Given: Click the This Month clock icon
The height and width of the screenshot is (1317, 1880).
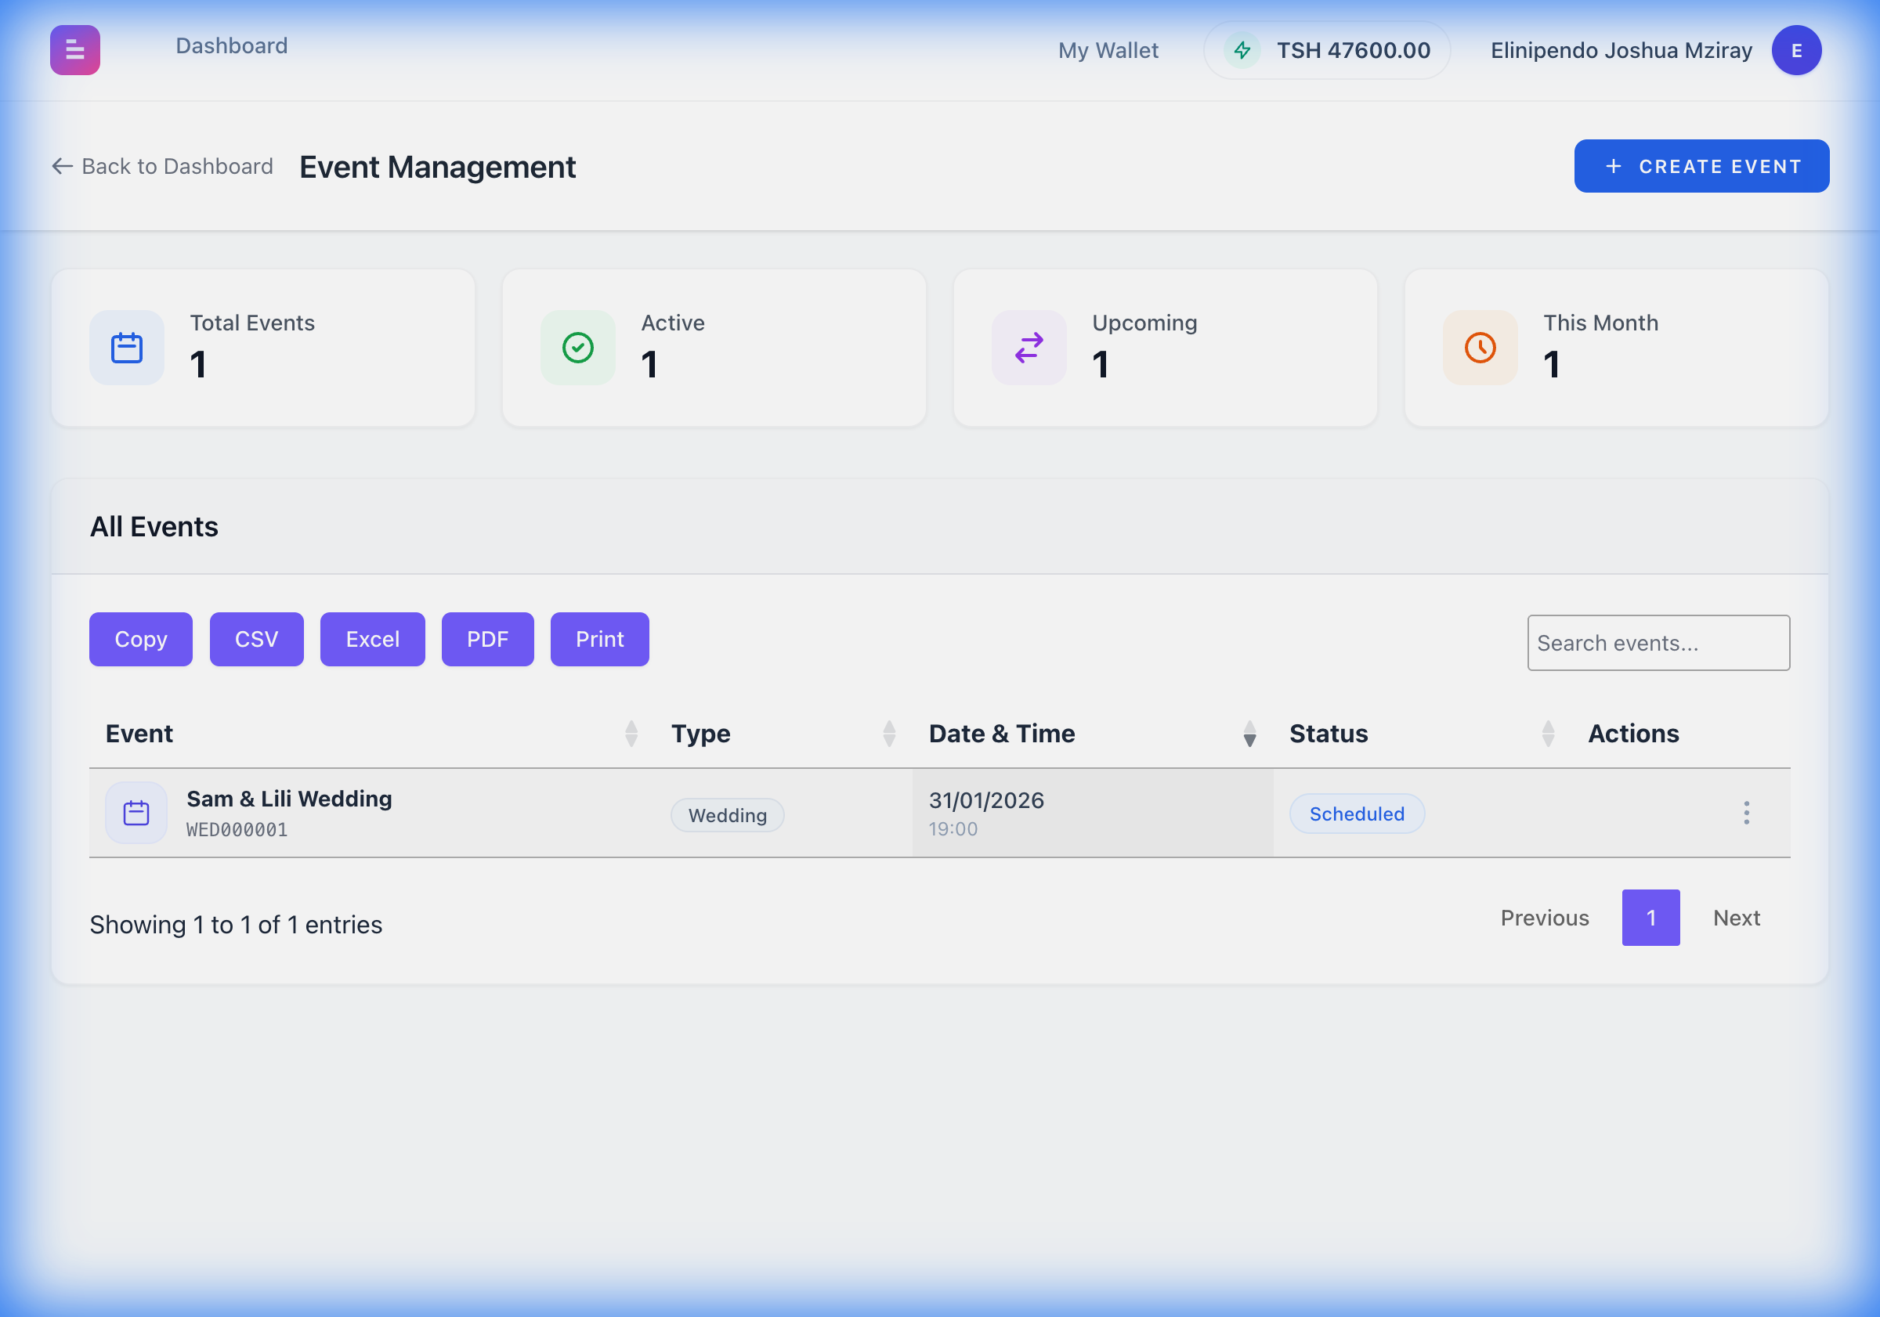Looking at the screenshot, I should click(x=1480, y=348).
